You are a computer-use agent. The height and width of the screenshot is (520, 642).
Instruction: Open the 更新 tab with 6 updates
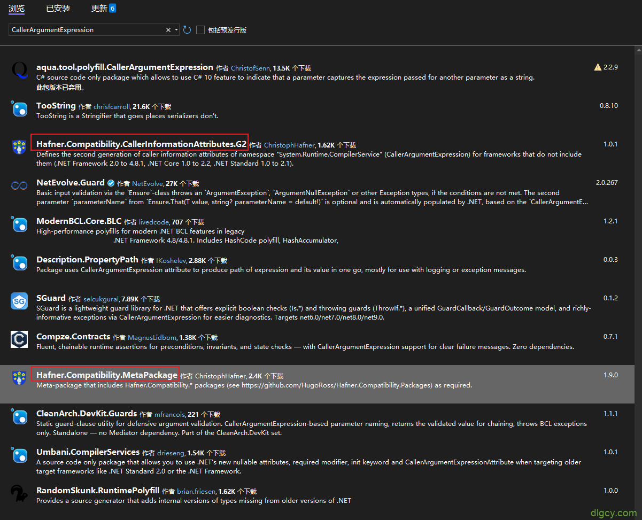click(x=104, y=8)
